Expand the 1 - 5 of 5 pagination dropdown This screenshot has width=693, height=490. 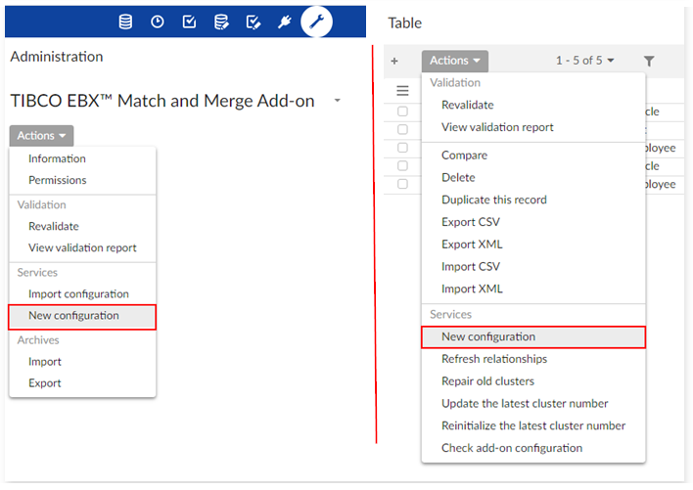[585, 61]
